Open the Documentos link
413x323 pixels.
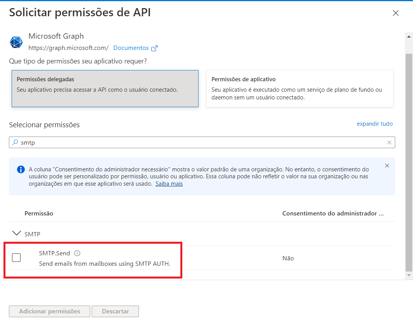131,48
